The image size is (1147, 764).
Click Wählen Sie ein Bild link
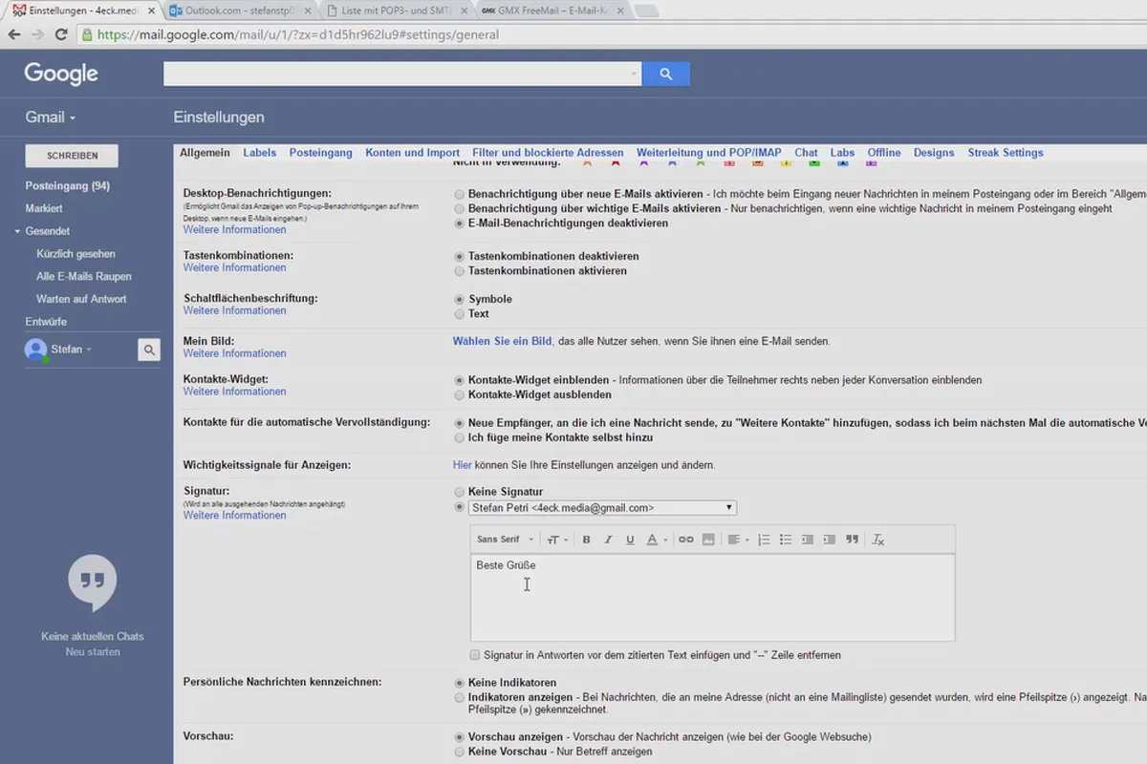click(x=502, y=341)
